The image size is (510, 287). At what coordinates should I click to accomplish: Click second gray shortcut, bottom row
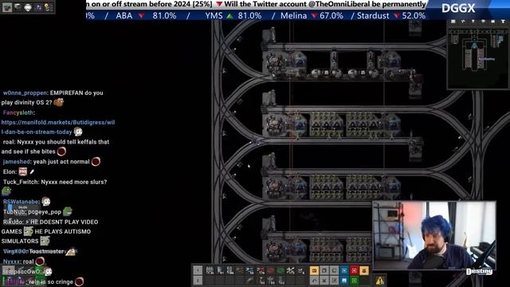coord(324,281)
